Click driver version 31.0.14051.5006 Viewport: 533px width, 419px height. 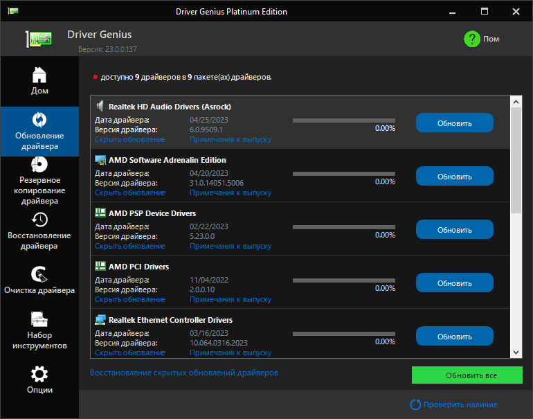[x=217, y=184]
